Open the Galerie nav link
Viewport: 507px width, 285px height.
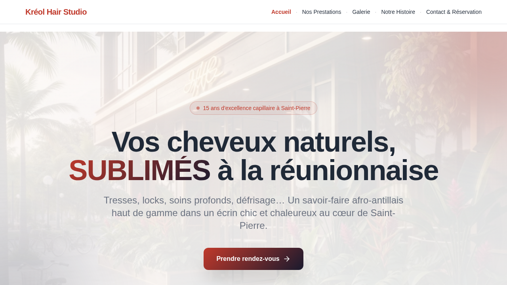(361, 12)
